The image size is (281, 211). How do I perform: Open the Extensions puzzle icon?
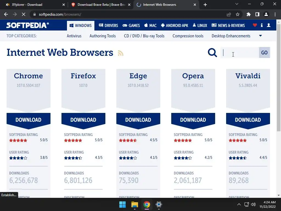[x=249, y=14]
